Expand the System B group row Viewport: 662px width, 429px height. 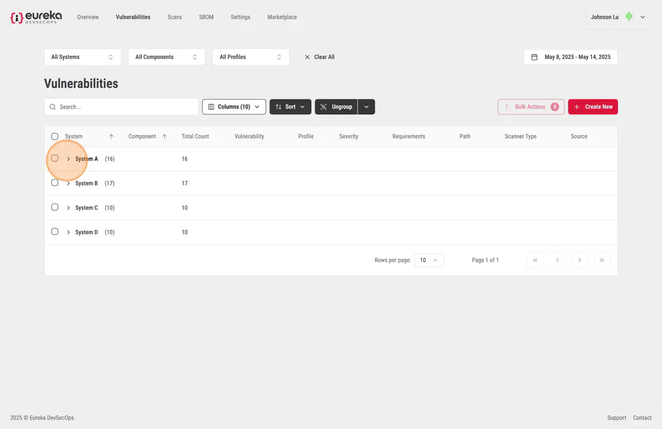click(x=69, y=184)
